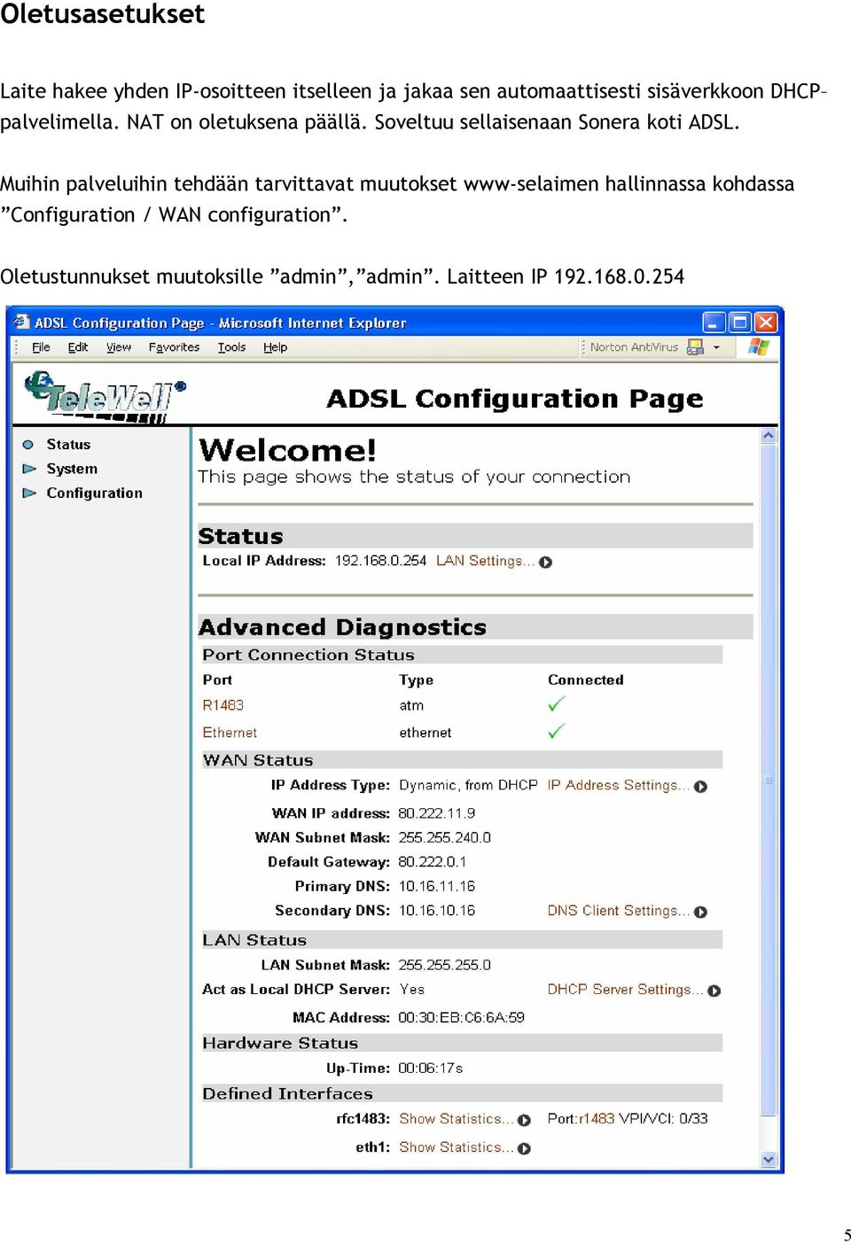Select Status in the sidebar
851x1243 pixels.
pos(68,445)
